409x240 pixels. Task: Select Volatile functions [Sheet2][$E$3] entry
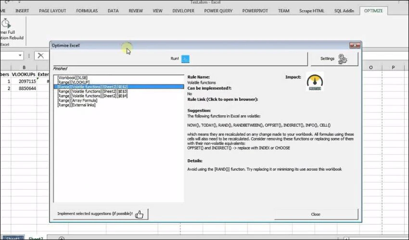coord(119,91)
